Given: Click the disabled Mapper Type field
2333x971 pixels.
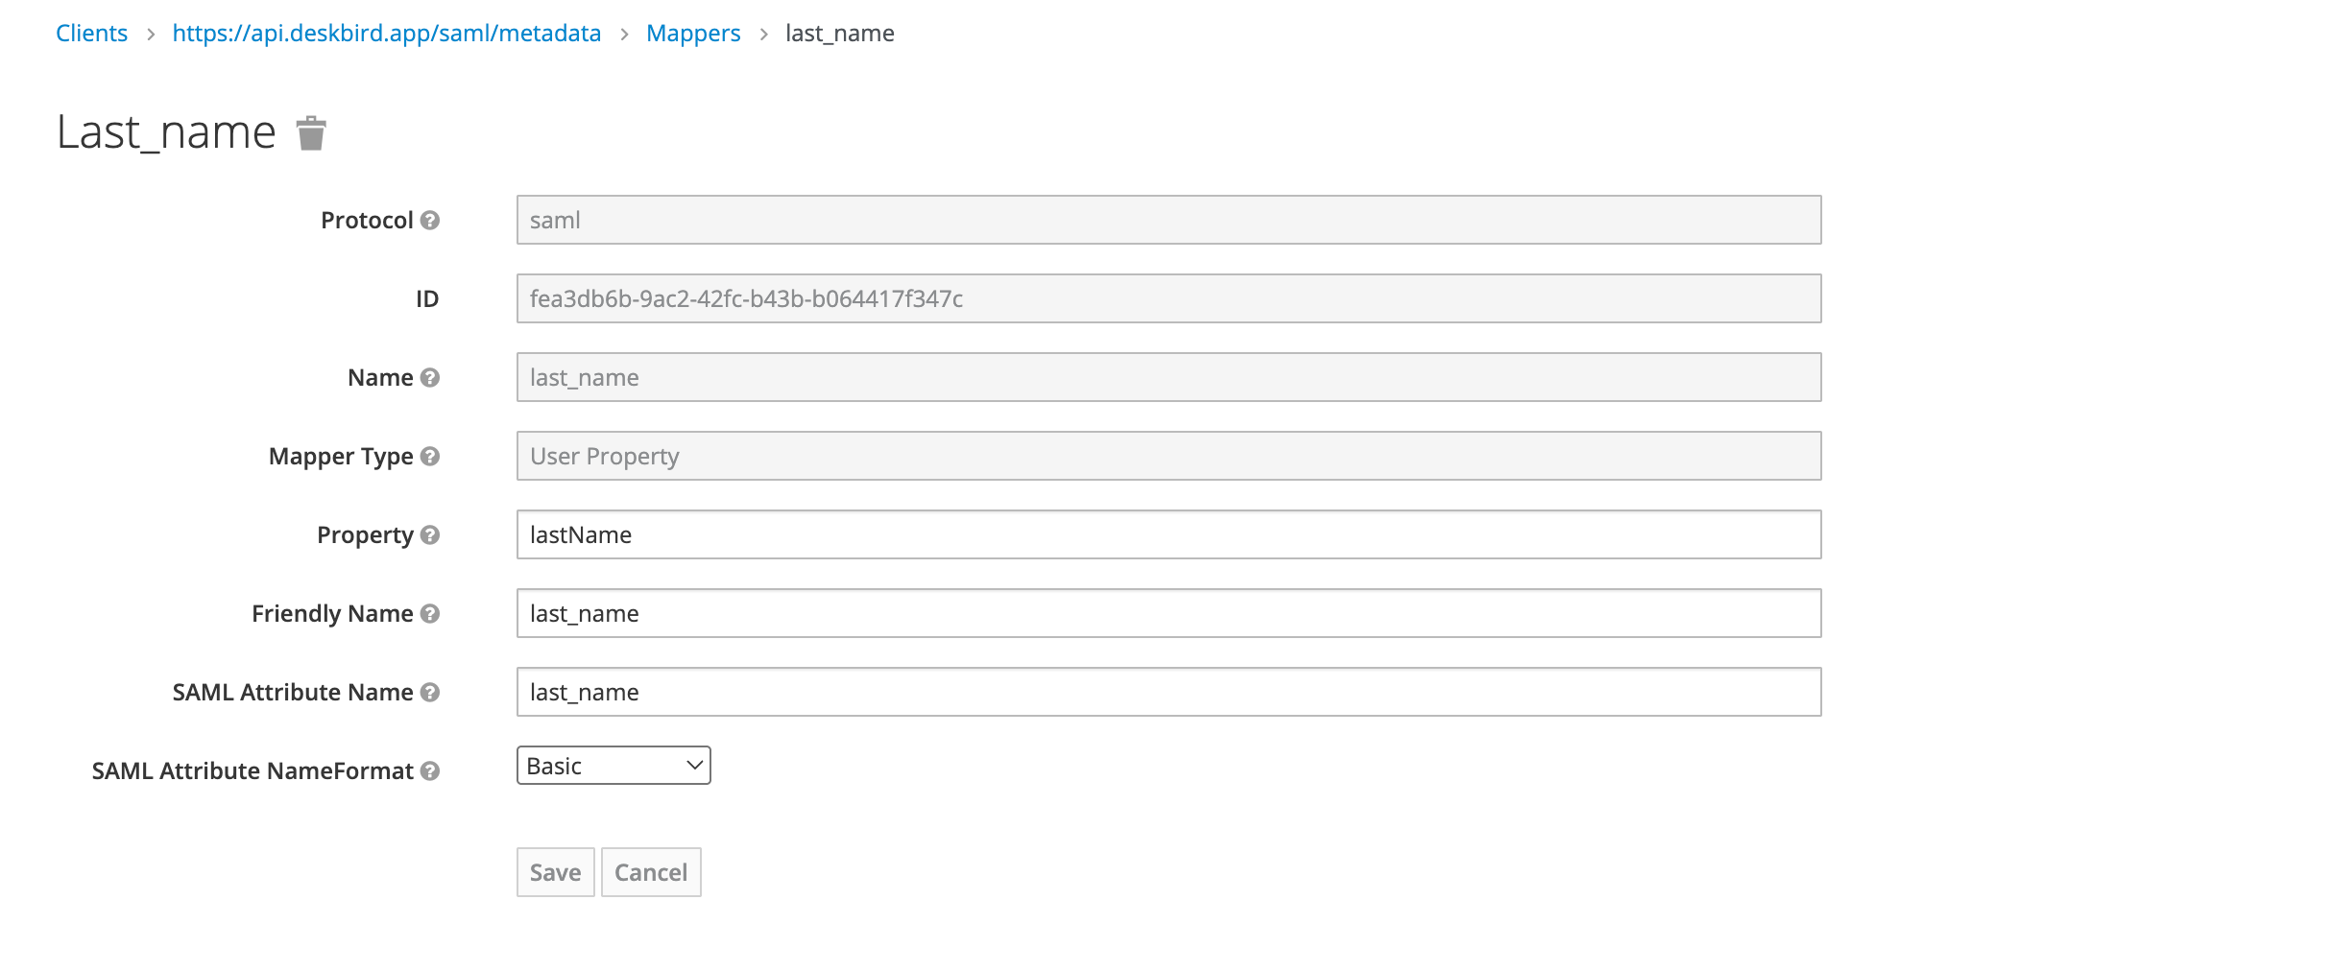Looking at the screenshot, I should (1167, 456).
